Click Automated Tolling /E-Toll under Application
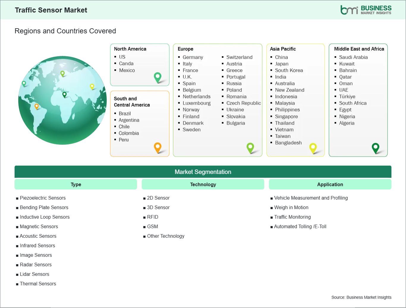 click(x=300, y=226)
